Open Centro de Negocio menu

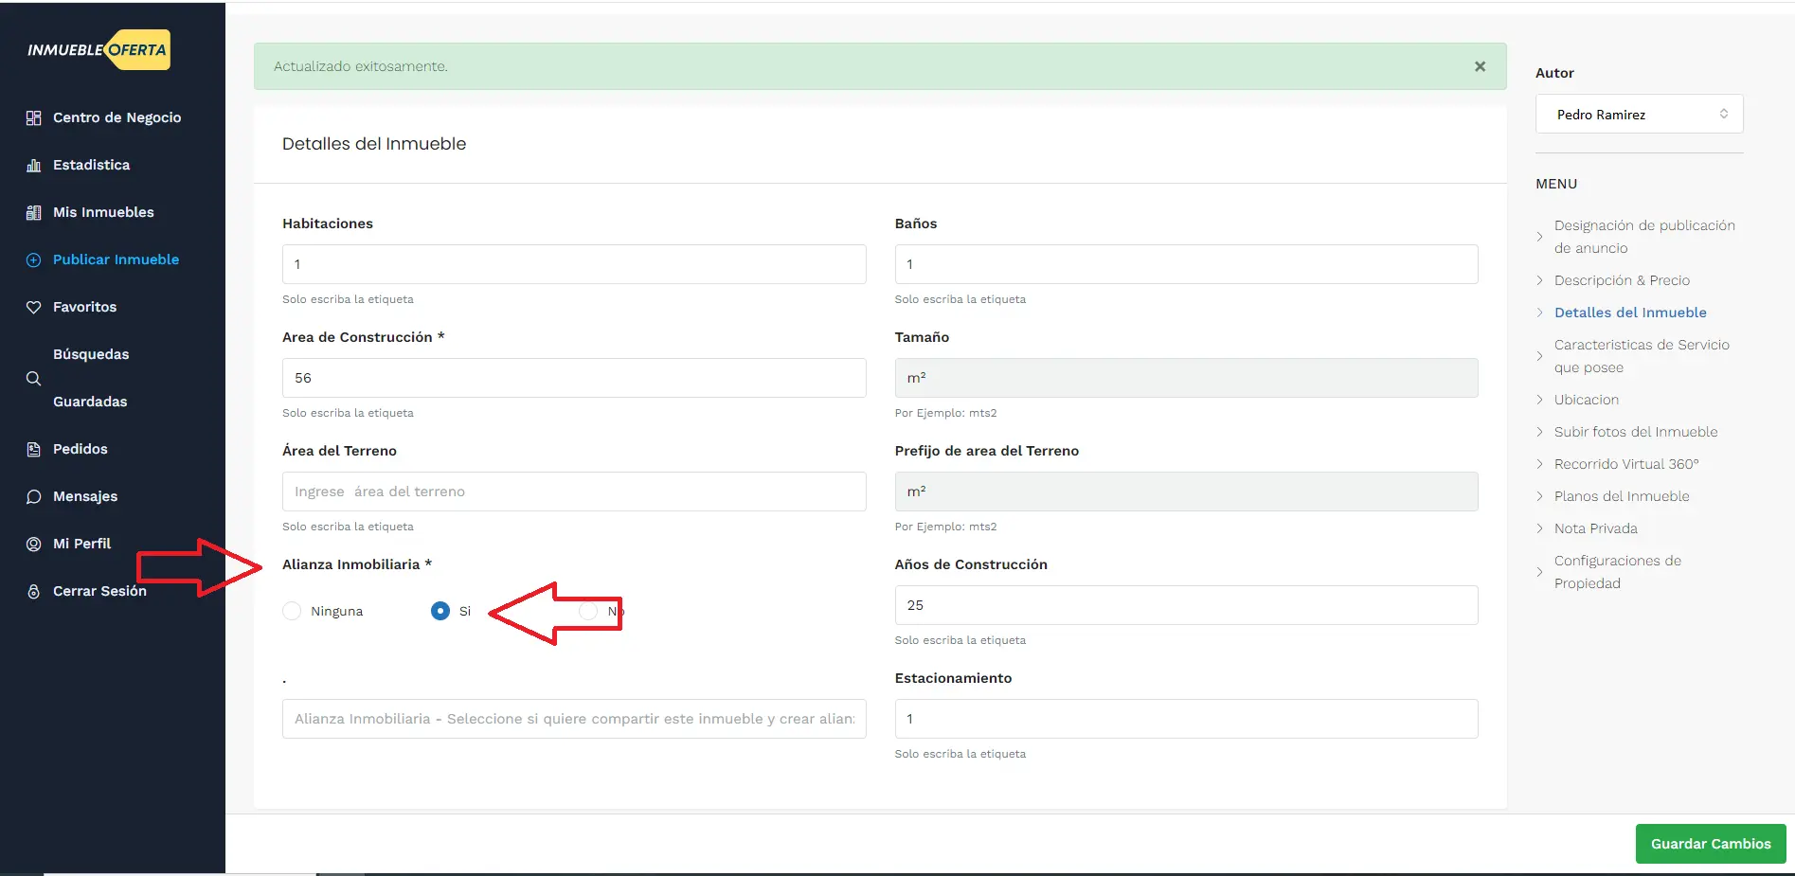coord(117,117)
